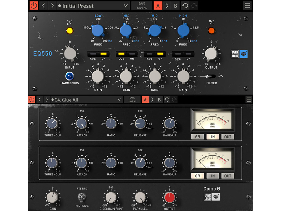Select the B state in EQ550

[175, 6]
